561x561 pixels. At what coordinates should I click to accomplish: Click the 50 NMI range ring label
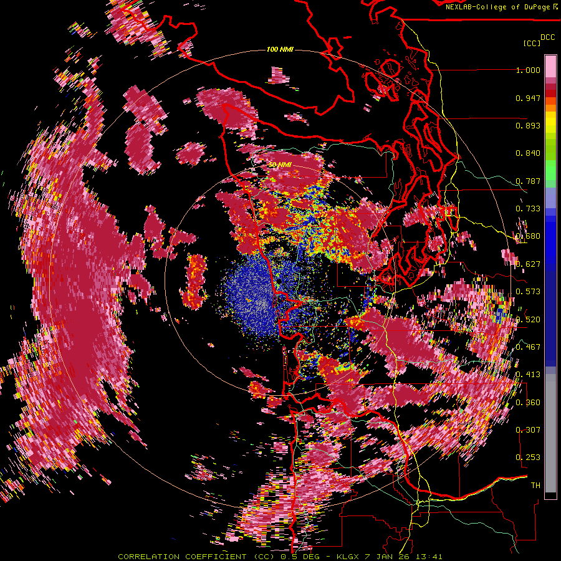tap(280, 165)
